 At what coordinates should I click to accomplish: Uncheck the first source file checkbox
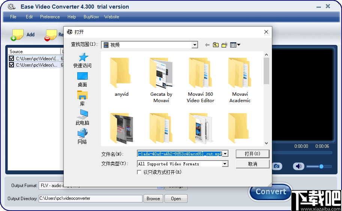pyautogui.click(x=11, y=58)
